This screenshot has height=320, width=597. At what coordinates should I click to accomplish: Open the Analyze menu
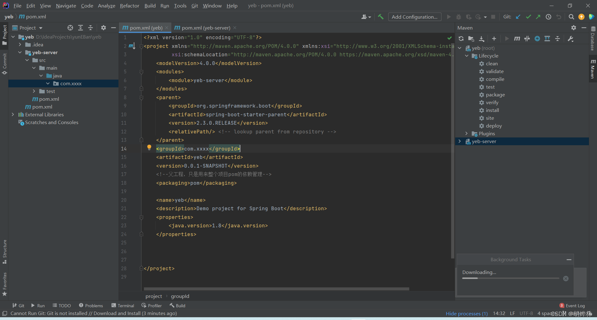(x=106, y=6)
